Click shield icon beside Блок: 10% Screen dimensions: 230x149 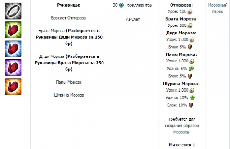191,105
